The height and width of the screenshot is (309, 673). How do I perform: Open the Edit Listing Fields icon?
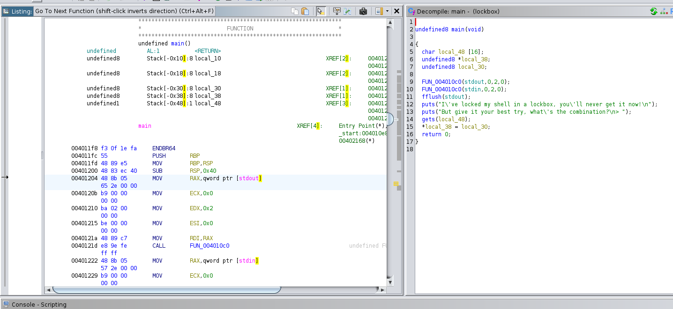[336, 11]
